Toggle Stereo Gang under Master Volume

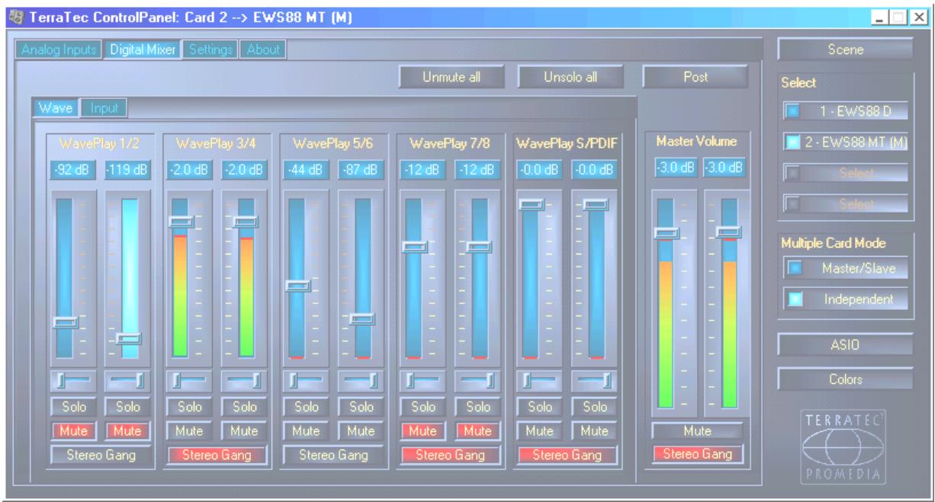696,455
